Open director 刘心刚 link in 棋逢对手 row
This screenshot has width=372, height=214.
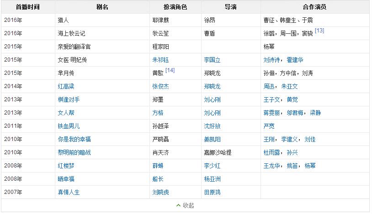point(213,100)
